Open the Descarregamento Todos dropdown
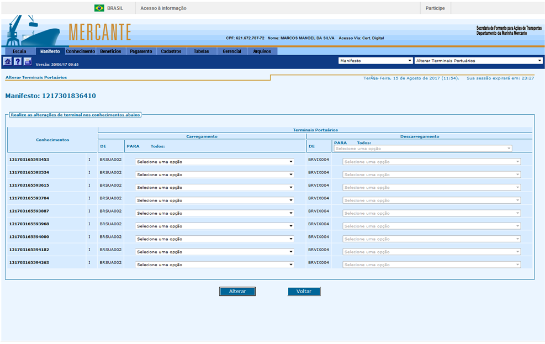 [423, 149]
